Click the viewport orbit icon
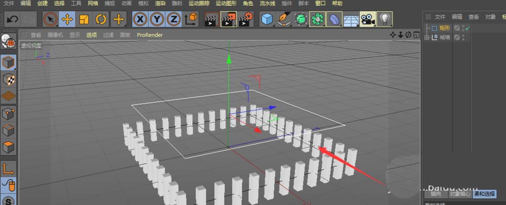The image size is (506, 205). [408, 35]
